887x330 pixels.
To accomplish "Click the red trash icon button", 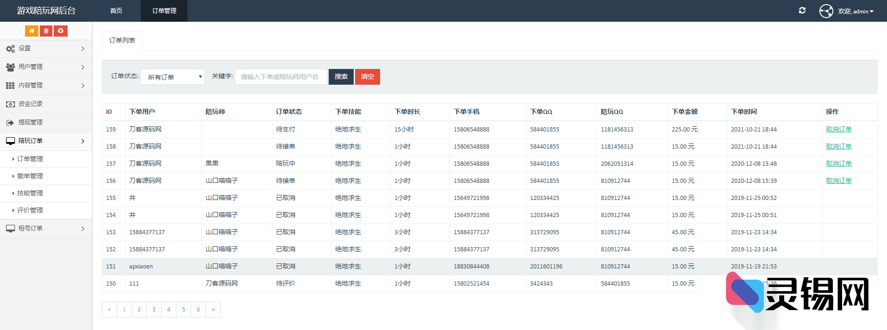I will coord(46,31).
